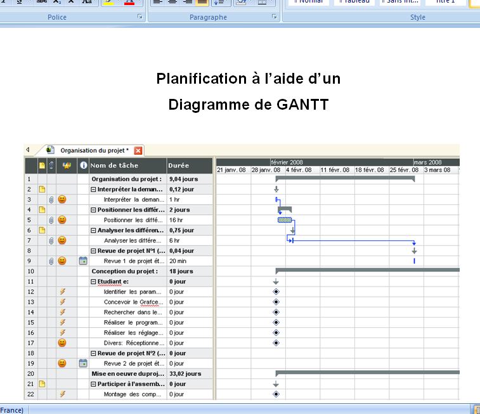Click the note icon on row 2
The height and width of the screenshot is (414, 480).
coord(42,189)
